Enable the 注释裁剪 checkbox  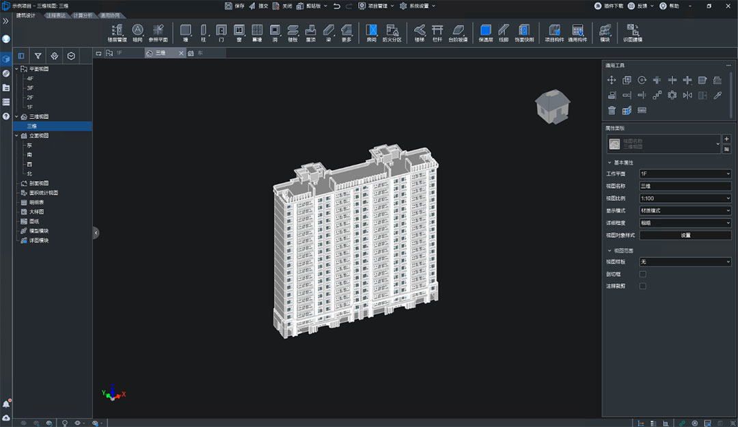[642, 286]
